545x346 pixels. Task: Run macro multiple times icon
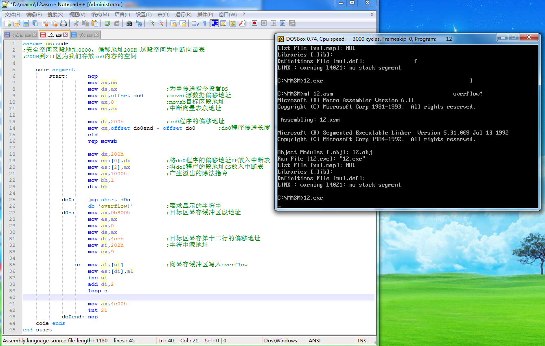point(282,23)
